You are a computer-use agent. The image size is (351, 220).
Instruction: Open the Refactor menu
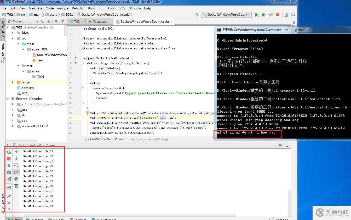78,8
